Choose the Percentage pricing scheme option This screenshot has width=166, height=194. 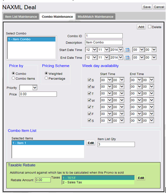click(46, 78)
